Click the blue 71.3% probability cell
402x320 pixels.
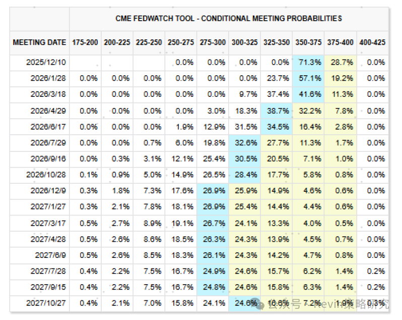(x=308, y=63)
